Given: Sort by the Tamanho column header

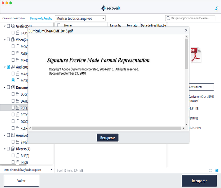Looking at the screenshot, I should tap(115, 25).
